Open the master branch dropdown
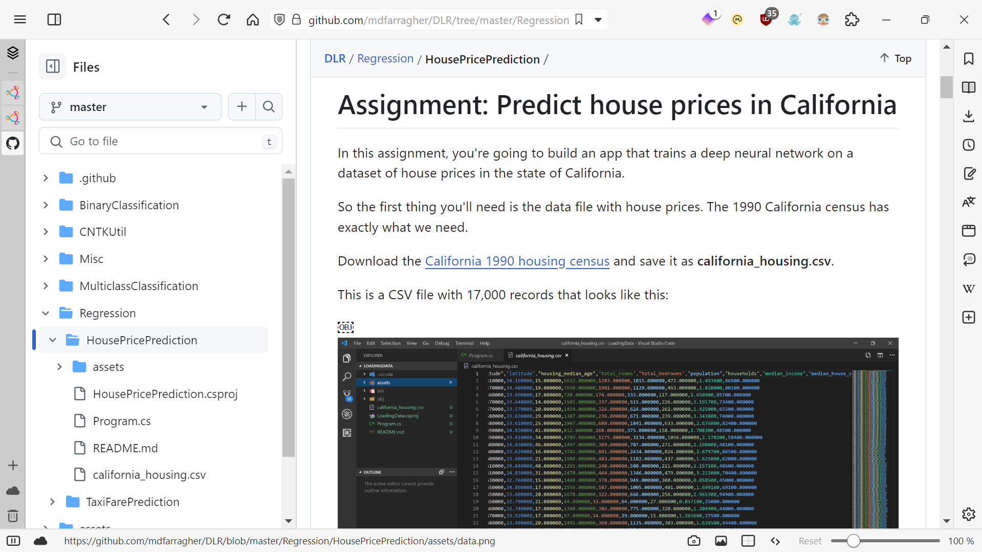 tap(130, 107)
